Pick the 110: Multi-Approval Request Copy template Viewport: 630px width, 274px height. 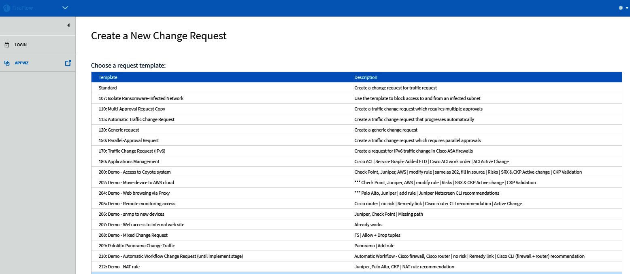132,109
